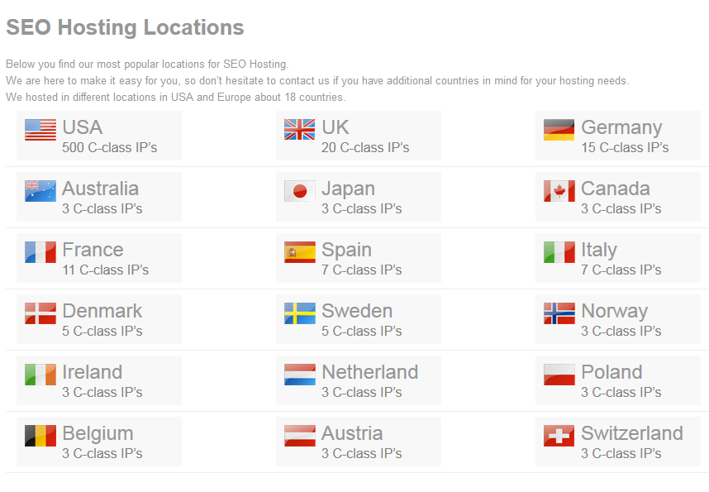Click the 500 C-class IP's text

[109, 147]
